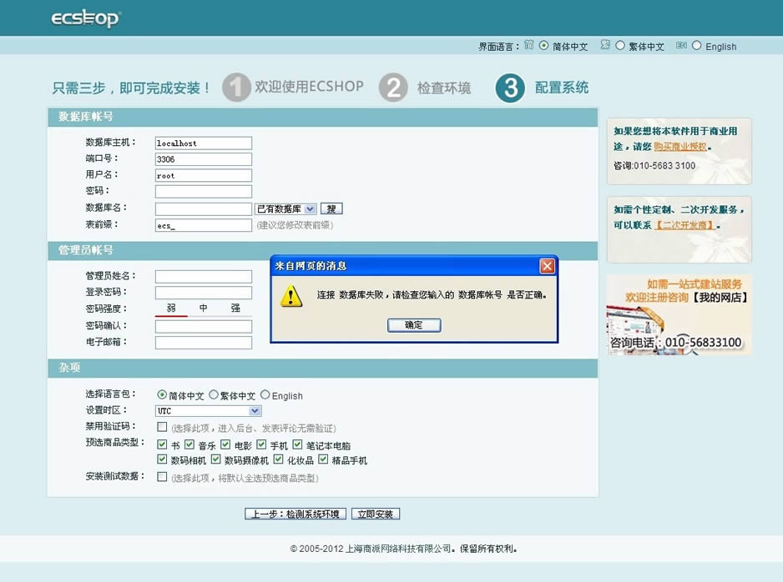The image size is (783, 582).
Task: Click the 配置系统 step label
Action: [x=562, y=88]
